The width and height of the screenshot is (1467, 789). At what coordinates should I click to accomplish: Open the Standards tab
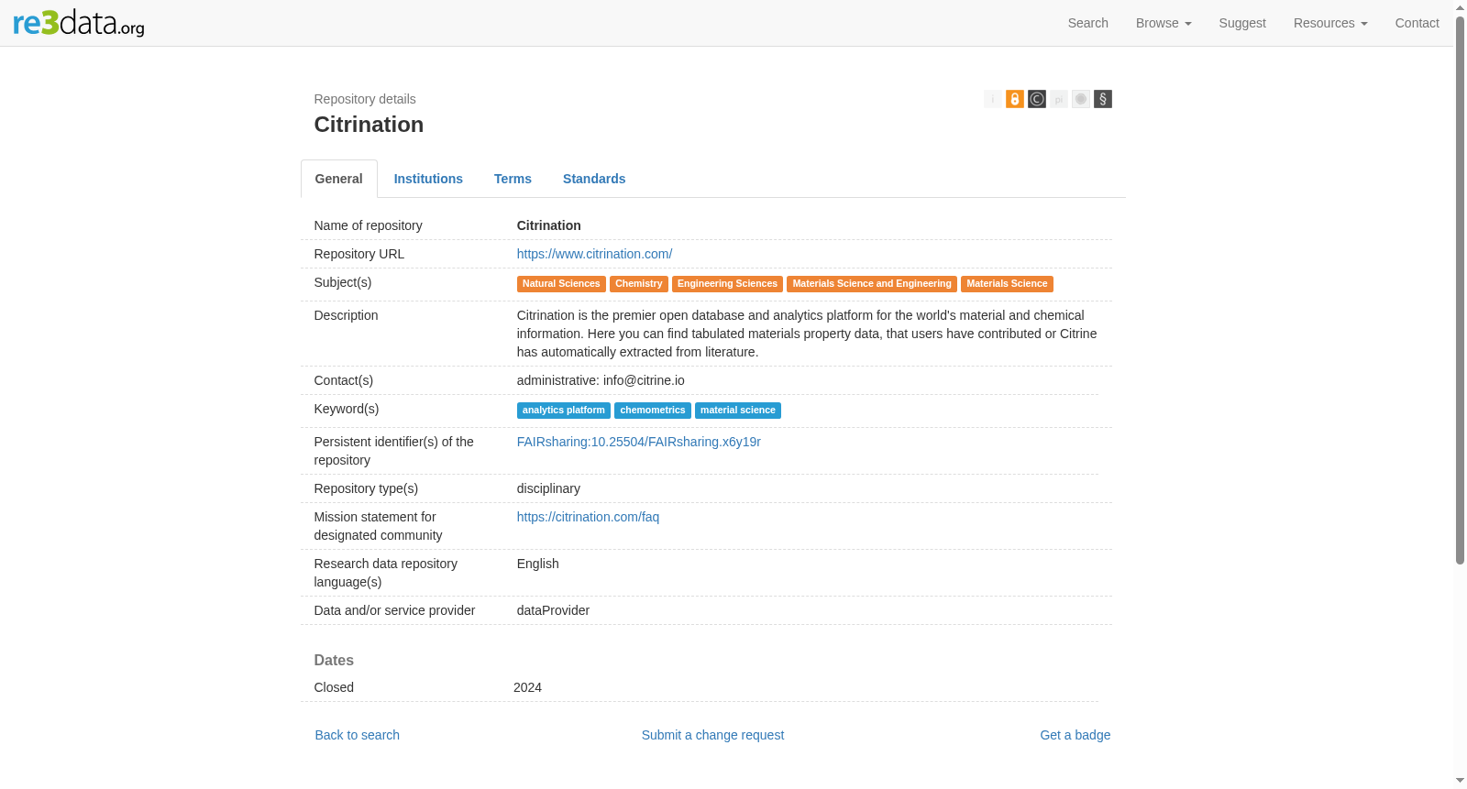point(594,179)
